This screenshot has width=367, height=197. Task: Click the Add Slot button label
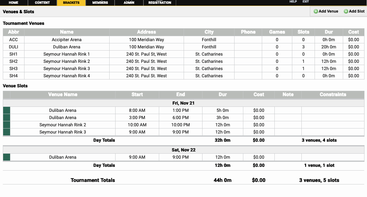click(357, 11)
